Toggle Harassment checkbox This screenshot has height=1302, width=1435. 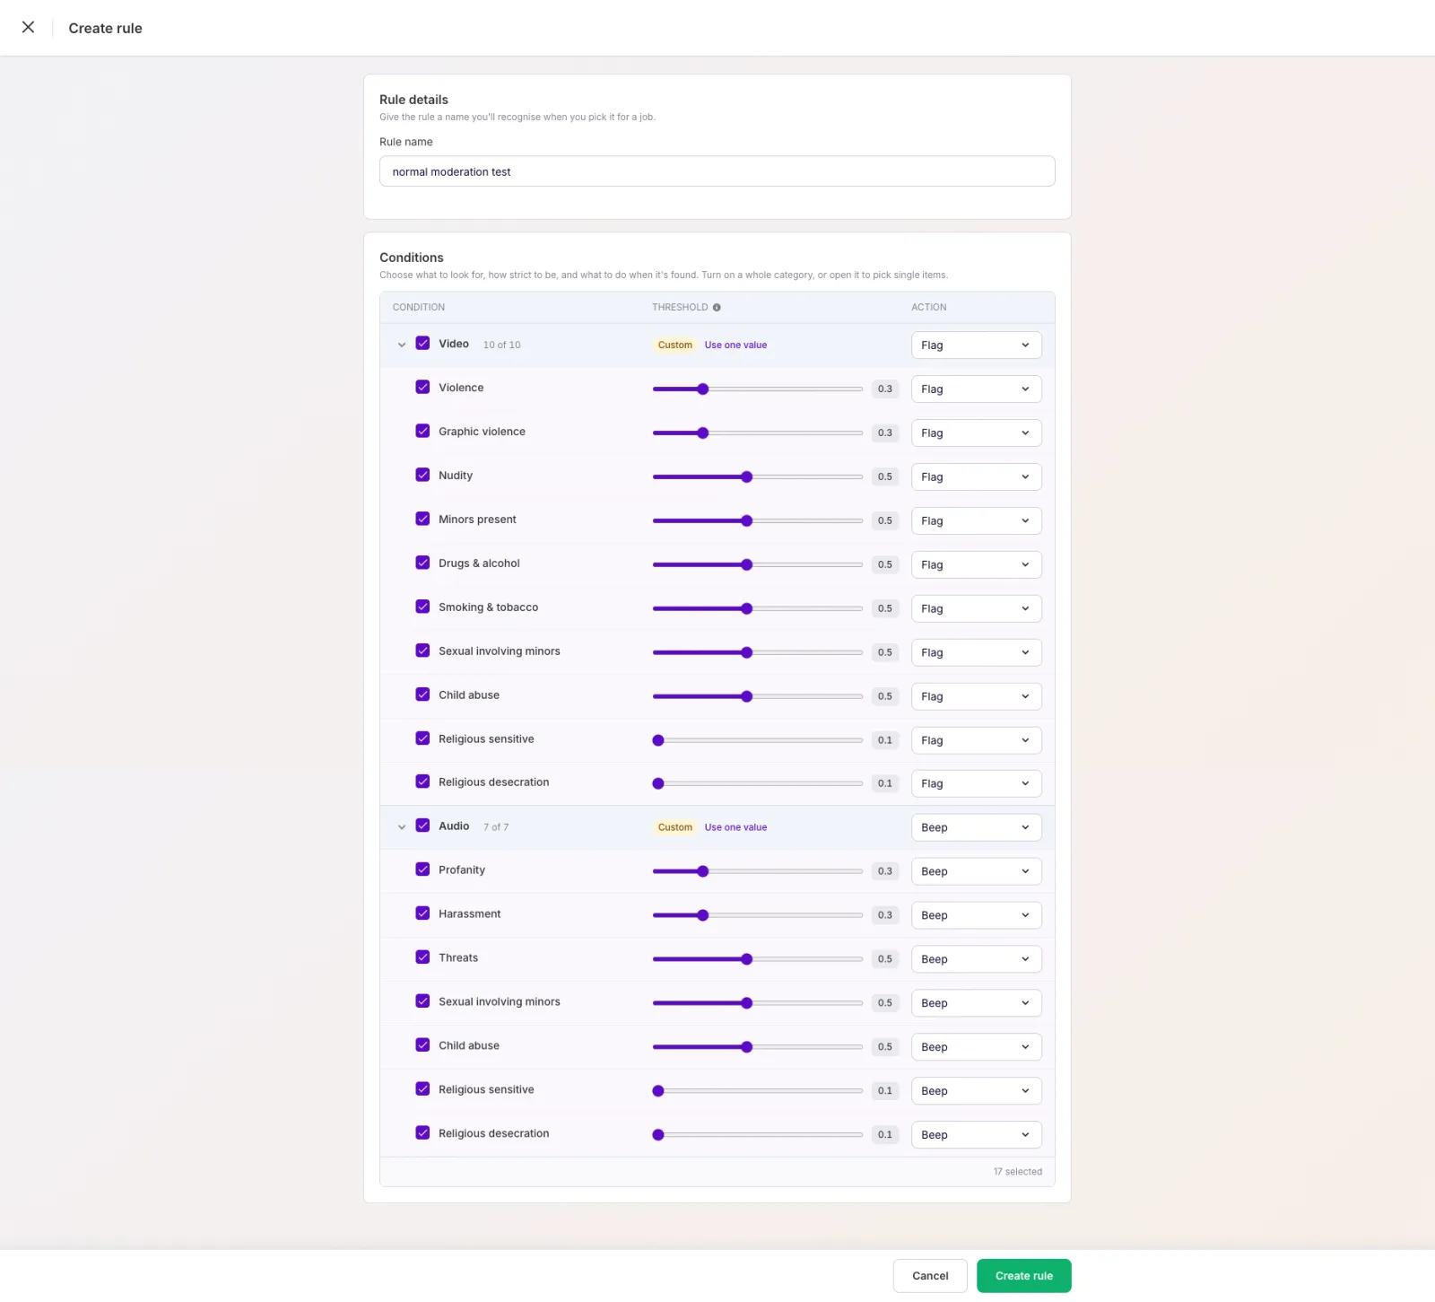(x=422, y=914)
